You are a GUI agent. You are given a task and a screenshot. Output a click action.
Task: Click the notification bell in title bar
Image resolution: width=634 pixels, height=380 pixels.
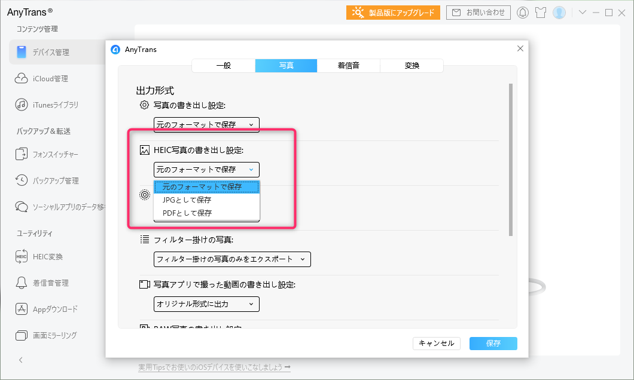(x=522, y=13)
